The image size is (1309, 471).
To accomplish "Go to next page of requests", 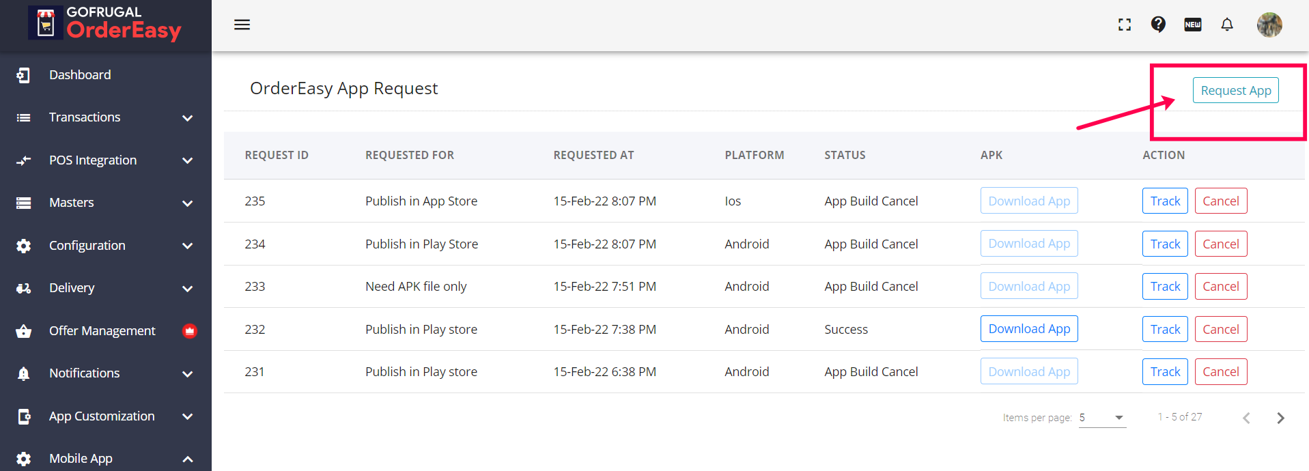I will (1280, 418).
